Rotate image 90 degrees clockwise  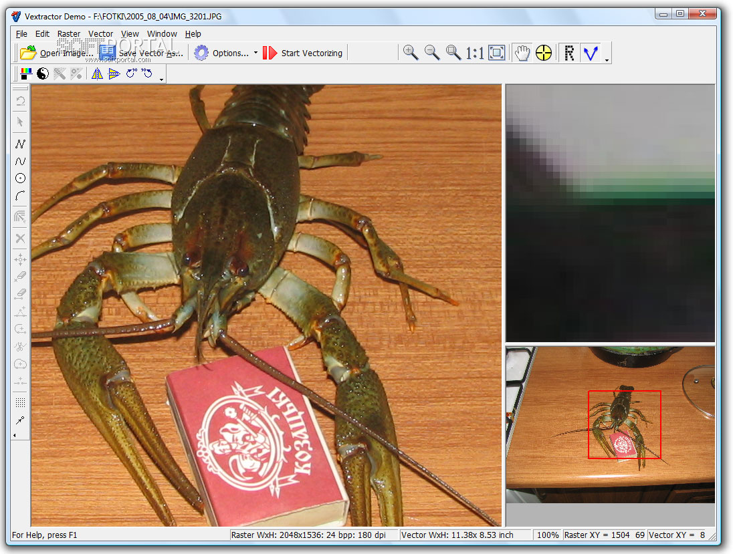point(131,74)
